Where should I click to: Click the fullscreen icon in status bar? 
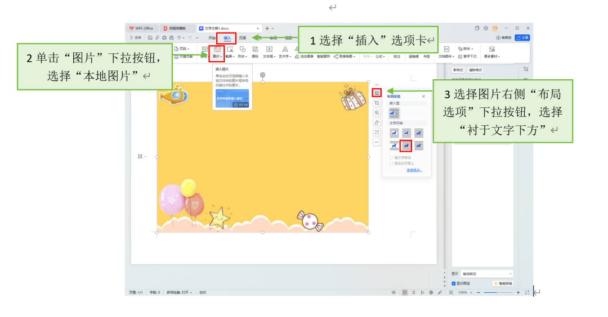527,293
